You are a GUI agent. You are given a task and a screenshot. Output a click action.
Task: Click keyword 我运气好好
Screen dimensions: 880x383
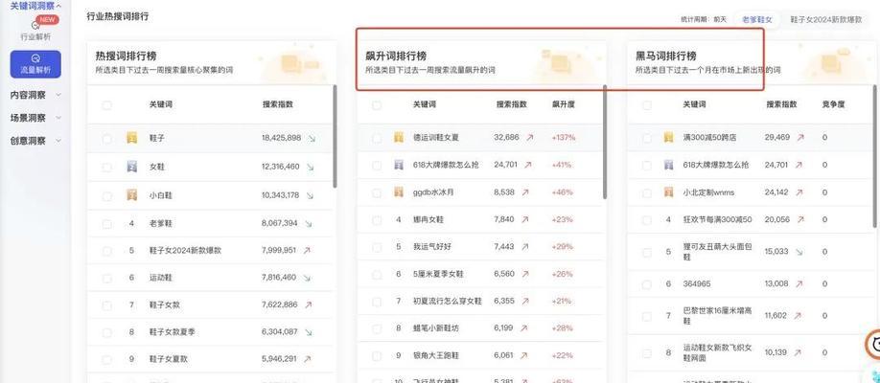pyautogui.click(x=432, y=247)
